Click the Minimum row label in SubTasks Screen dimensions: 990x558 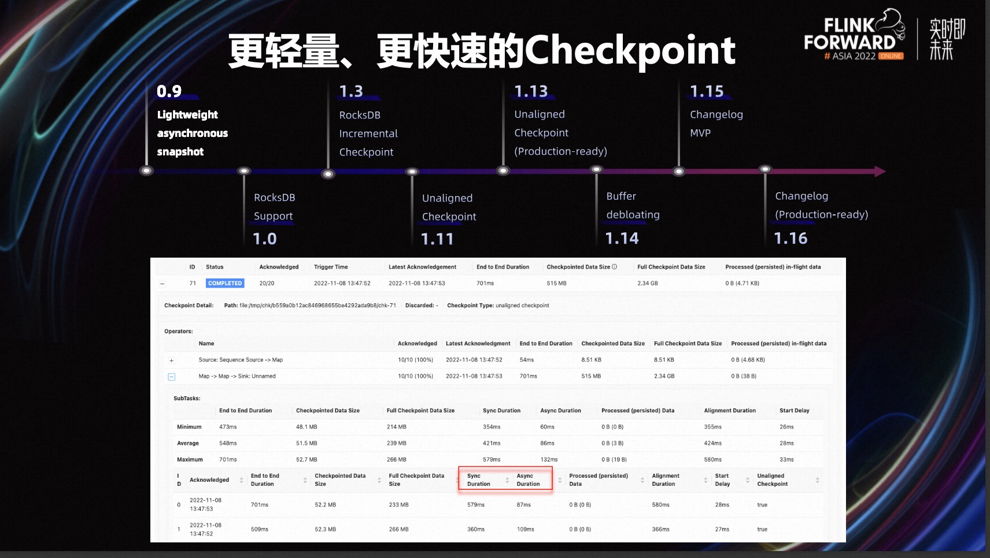pos(189,427)
